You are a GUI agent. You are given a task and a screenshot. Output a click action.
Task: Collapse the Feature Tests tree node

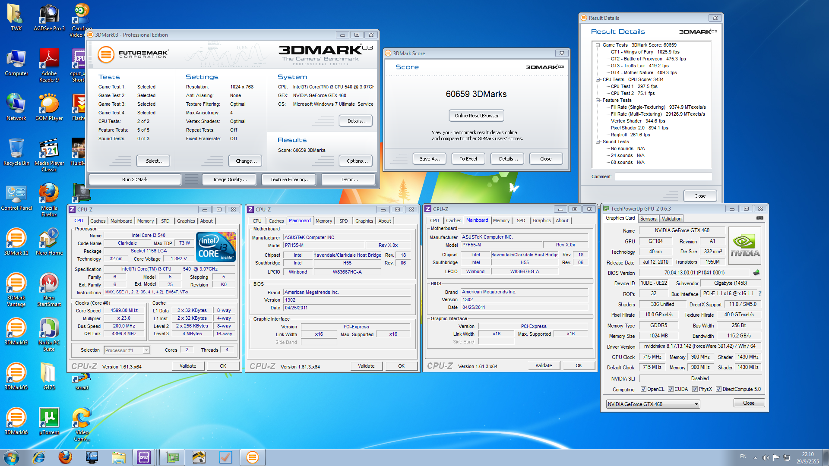click(x=598, y=100)
